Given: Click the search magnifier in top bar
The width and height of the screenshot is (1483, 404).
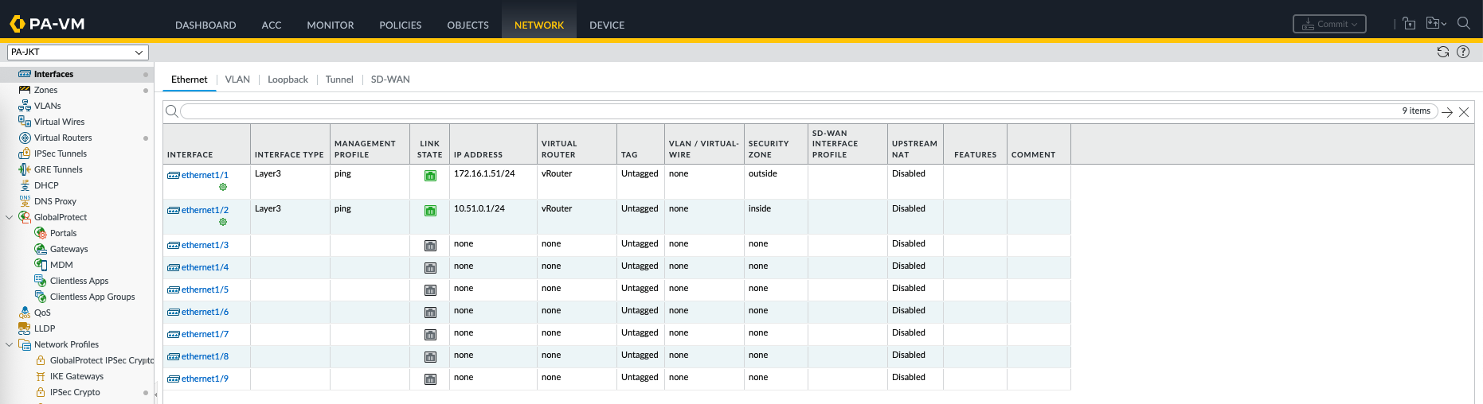Looking at the screenshot, I should pos(1463,24).
